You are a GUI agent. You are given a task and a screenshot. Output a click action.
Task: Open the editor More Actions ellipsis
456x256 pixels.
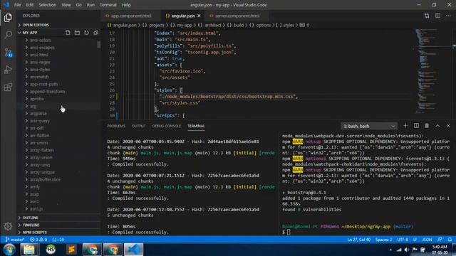(448, 16)
